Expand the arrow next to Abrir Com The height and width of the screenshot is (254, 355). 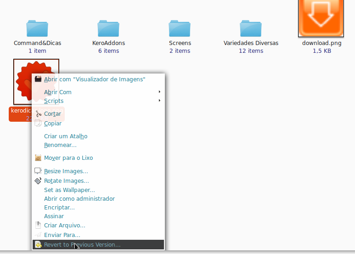(x=160, y=92)
